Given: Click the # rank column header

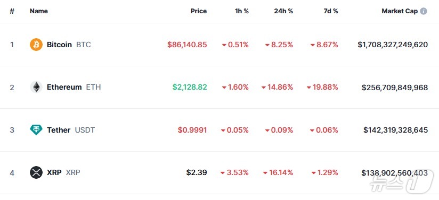Looking at the screenshot, I should 12,11.
